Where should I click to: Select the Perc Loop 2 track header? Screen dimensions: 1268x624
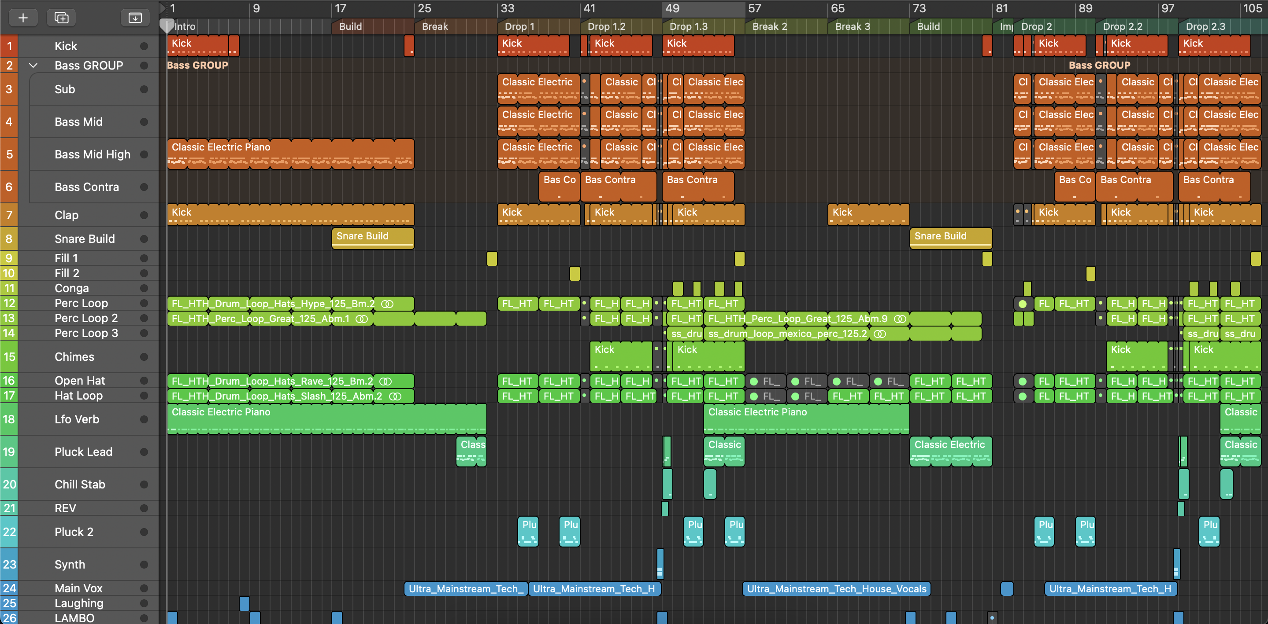(x=89, y=318)
